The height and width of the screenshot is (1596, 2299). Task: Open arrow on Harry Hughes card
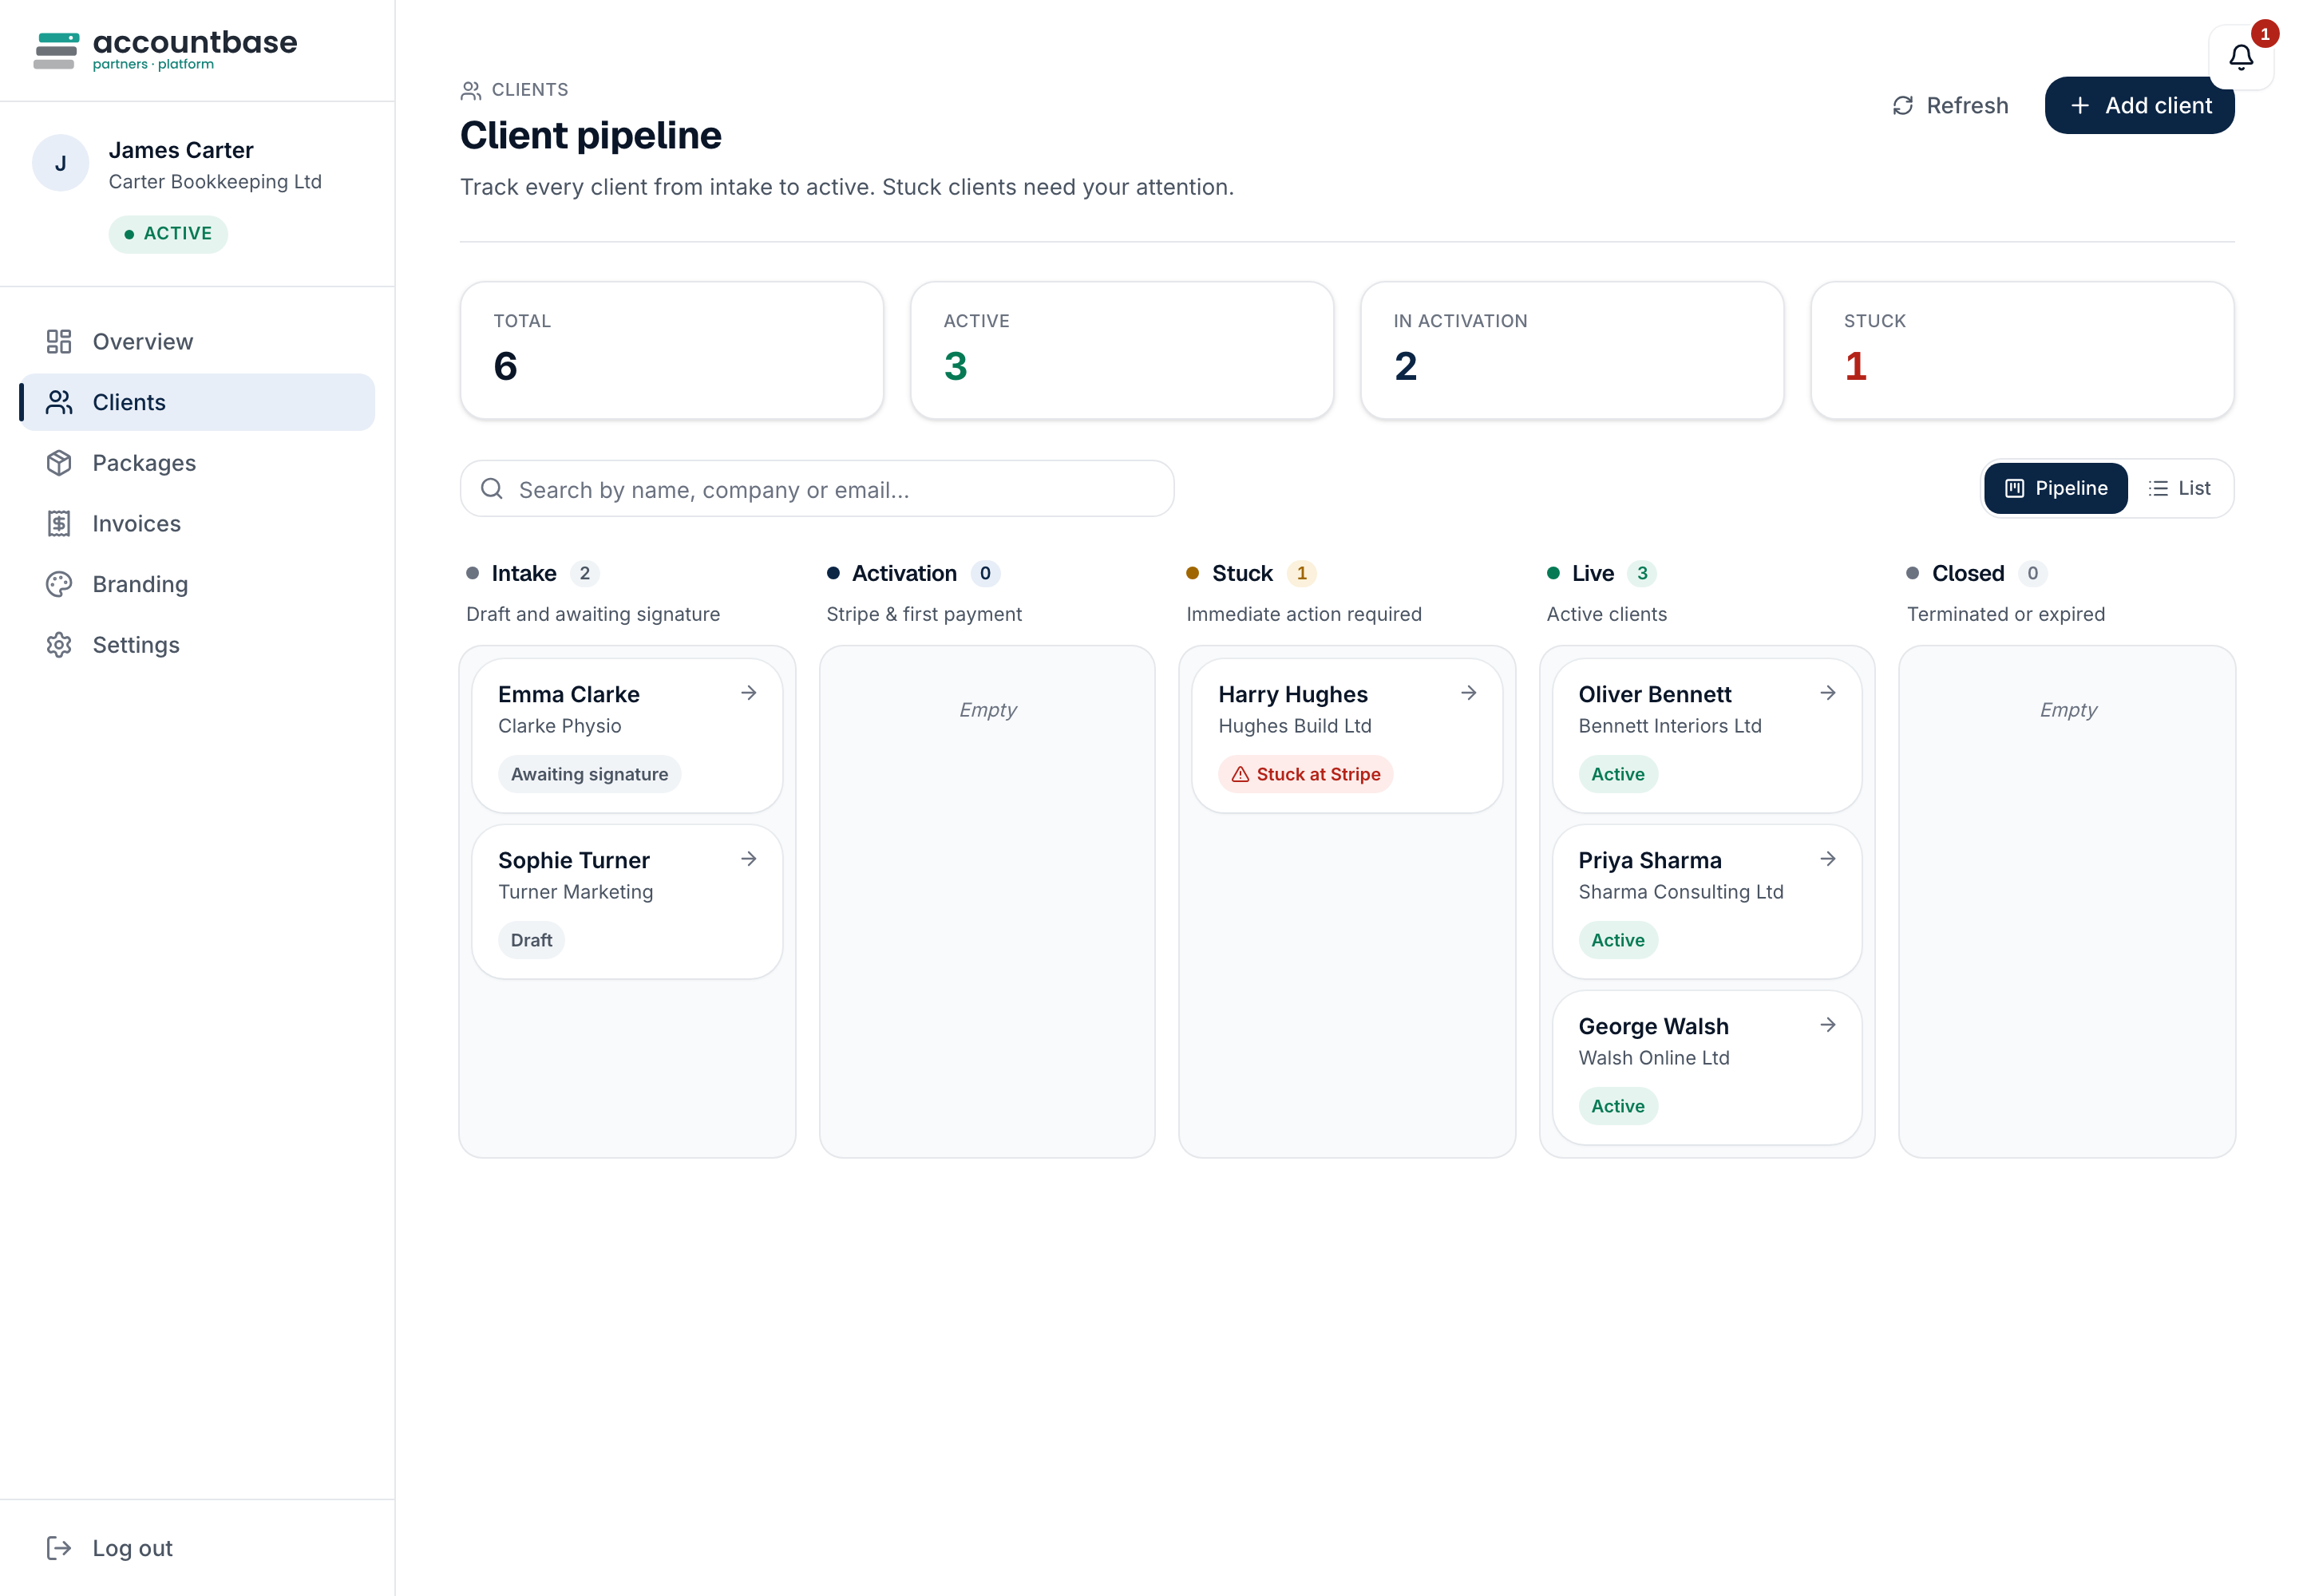[x=1468, y=693]
